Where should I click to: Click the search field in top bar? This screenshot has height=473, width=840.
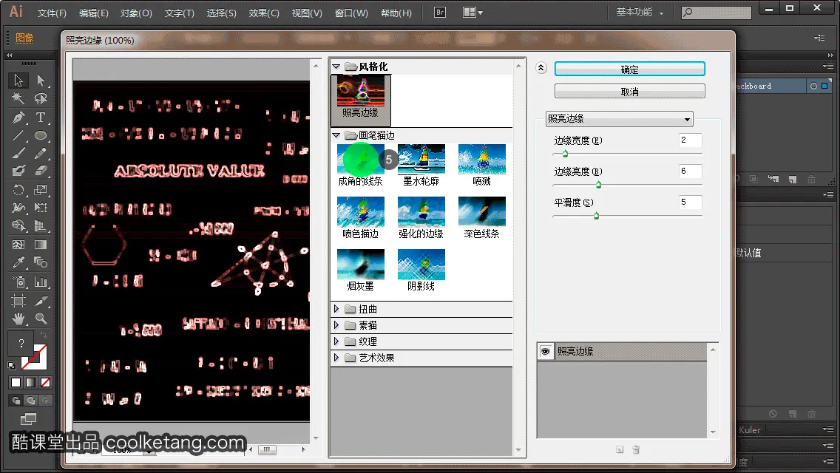[717, 12]
